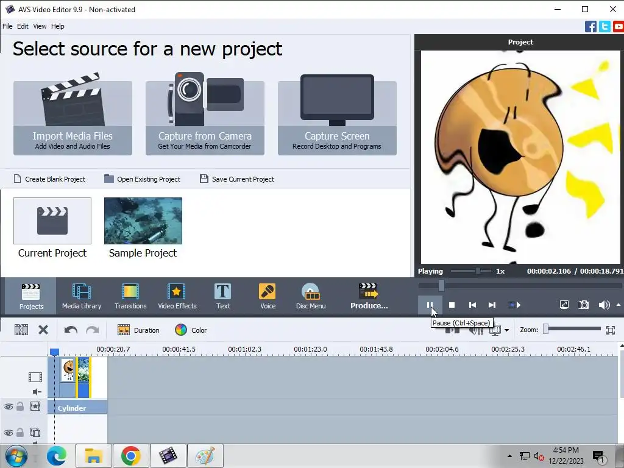Screen dimensions: 624x468
Task: Open Google Chrome from taskbar
Action: tap(131, 456)
